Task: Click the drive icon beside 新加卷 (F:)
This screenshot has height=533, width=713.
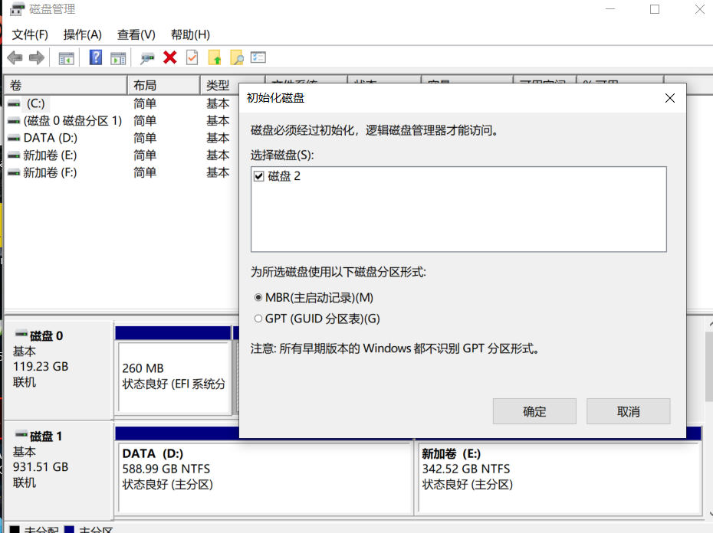Action: pyautogui.click(x=14, y=172)
